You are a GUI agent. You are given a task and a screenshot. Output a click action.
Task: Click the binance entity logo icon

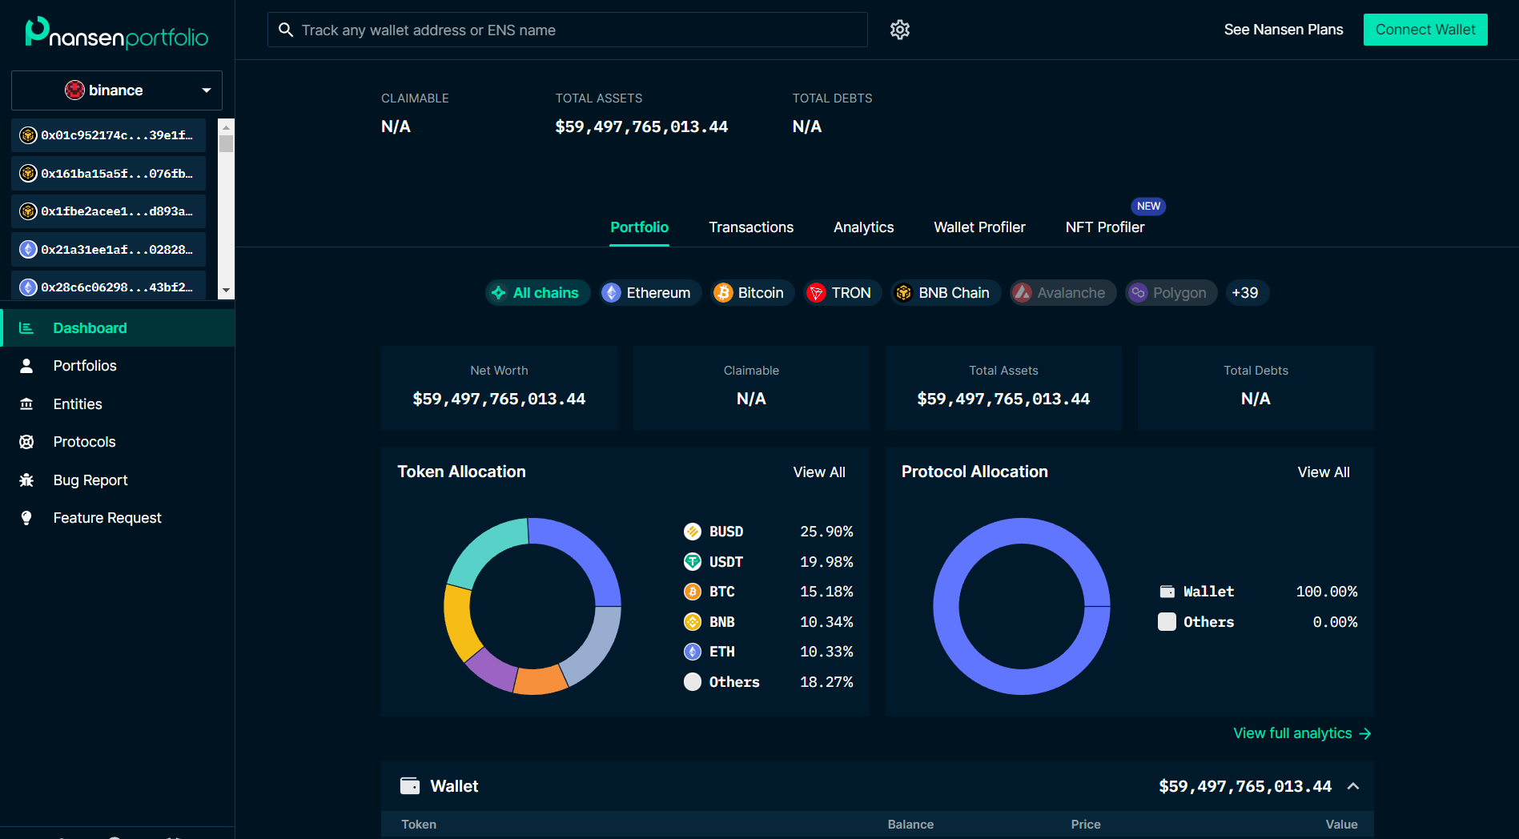tap(74, 90)
